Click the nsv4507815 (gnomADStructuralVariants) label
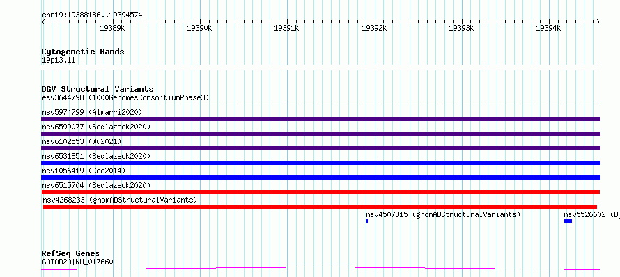The image size is (620, 277). pyautogui.click(x=443, y=214)
